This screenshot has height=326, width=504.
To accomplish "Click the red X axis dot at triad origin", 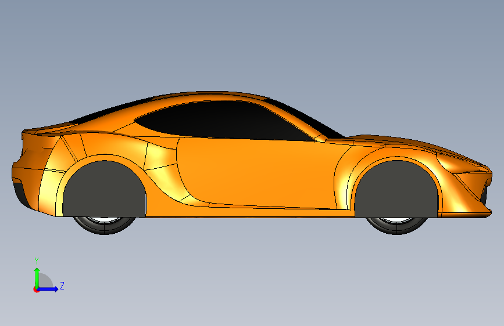I will [36, 289].
